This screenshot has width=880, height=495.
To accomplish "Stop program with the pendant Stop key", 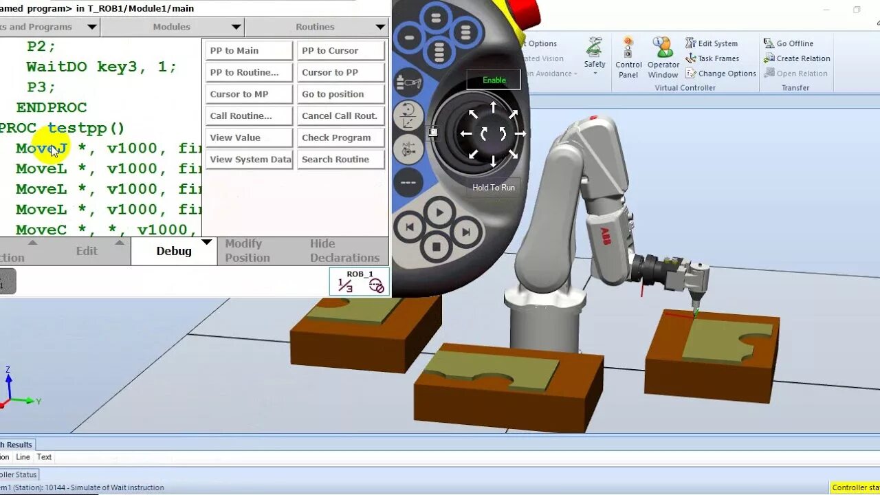I will 437,246.
